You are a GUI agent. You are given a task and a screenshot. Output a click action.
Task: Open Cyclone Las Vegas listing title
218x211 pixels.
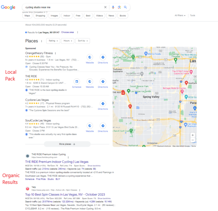(37, 100)
